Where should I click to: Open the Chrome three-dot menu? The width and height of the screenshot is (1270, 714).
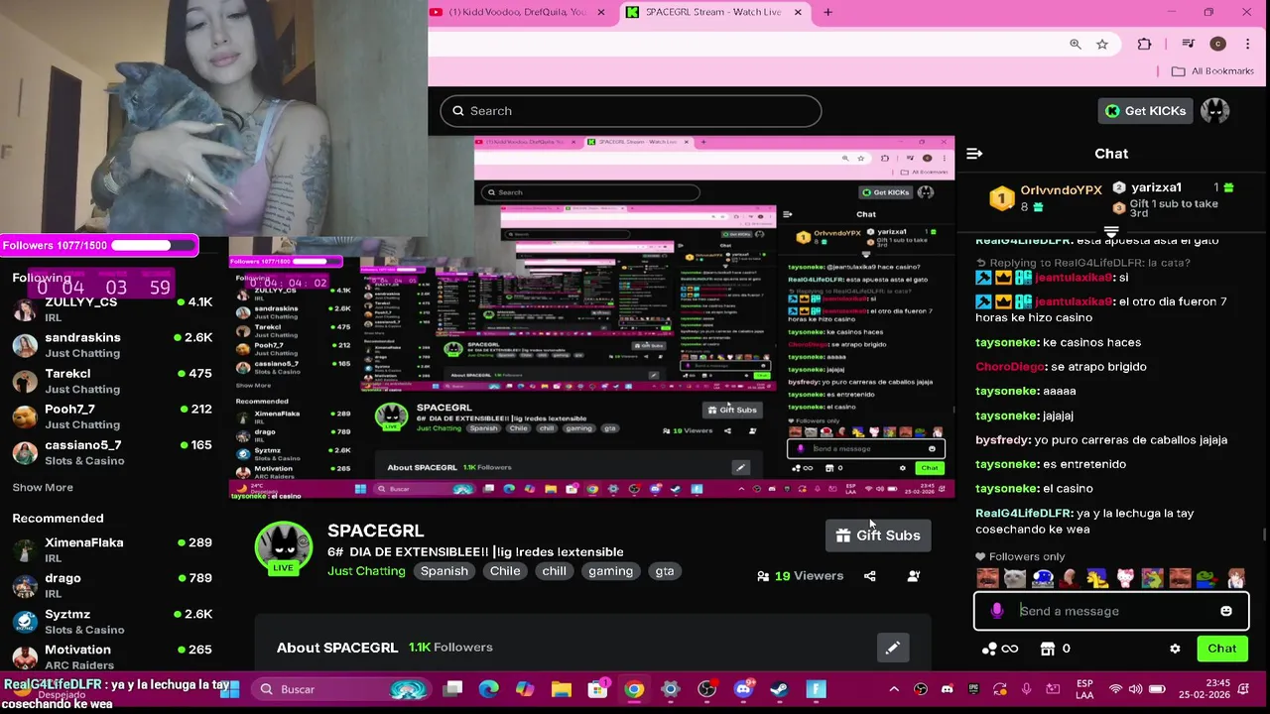pyautogui.click(x=1247, y=44)
